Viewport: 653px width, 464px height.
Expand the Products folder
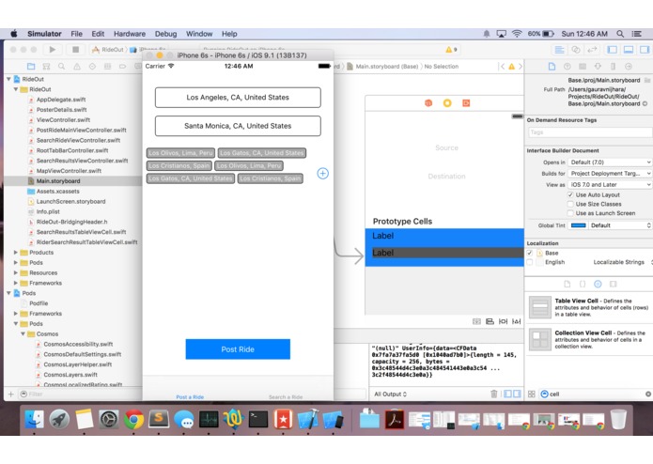coord(15,252)
